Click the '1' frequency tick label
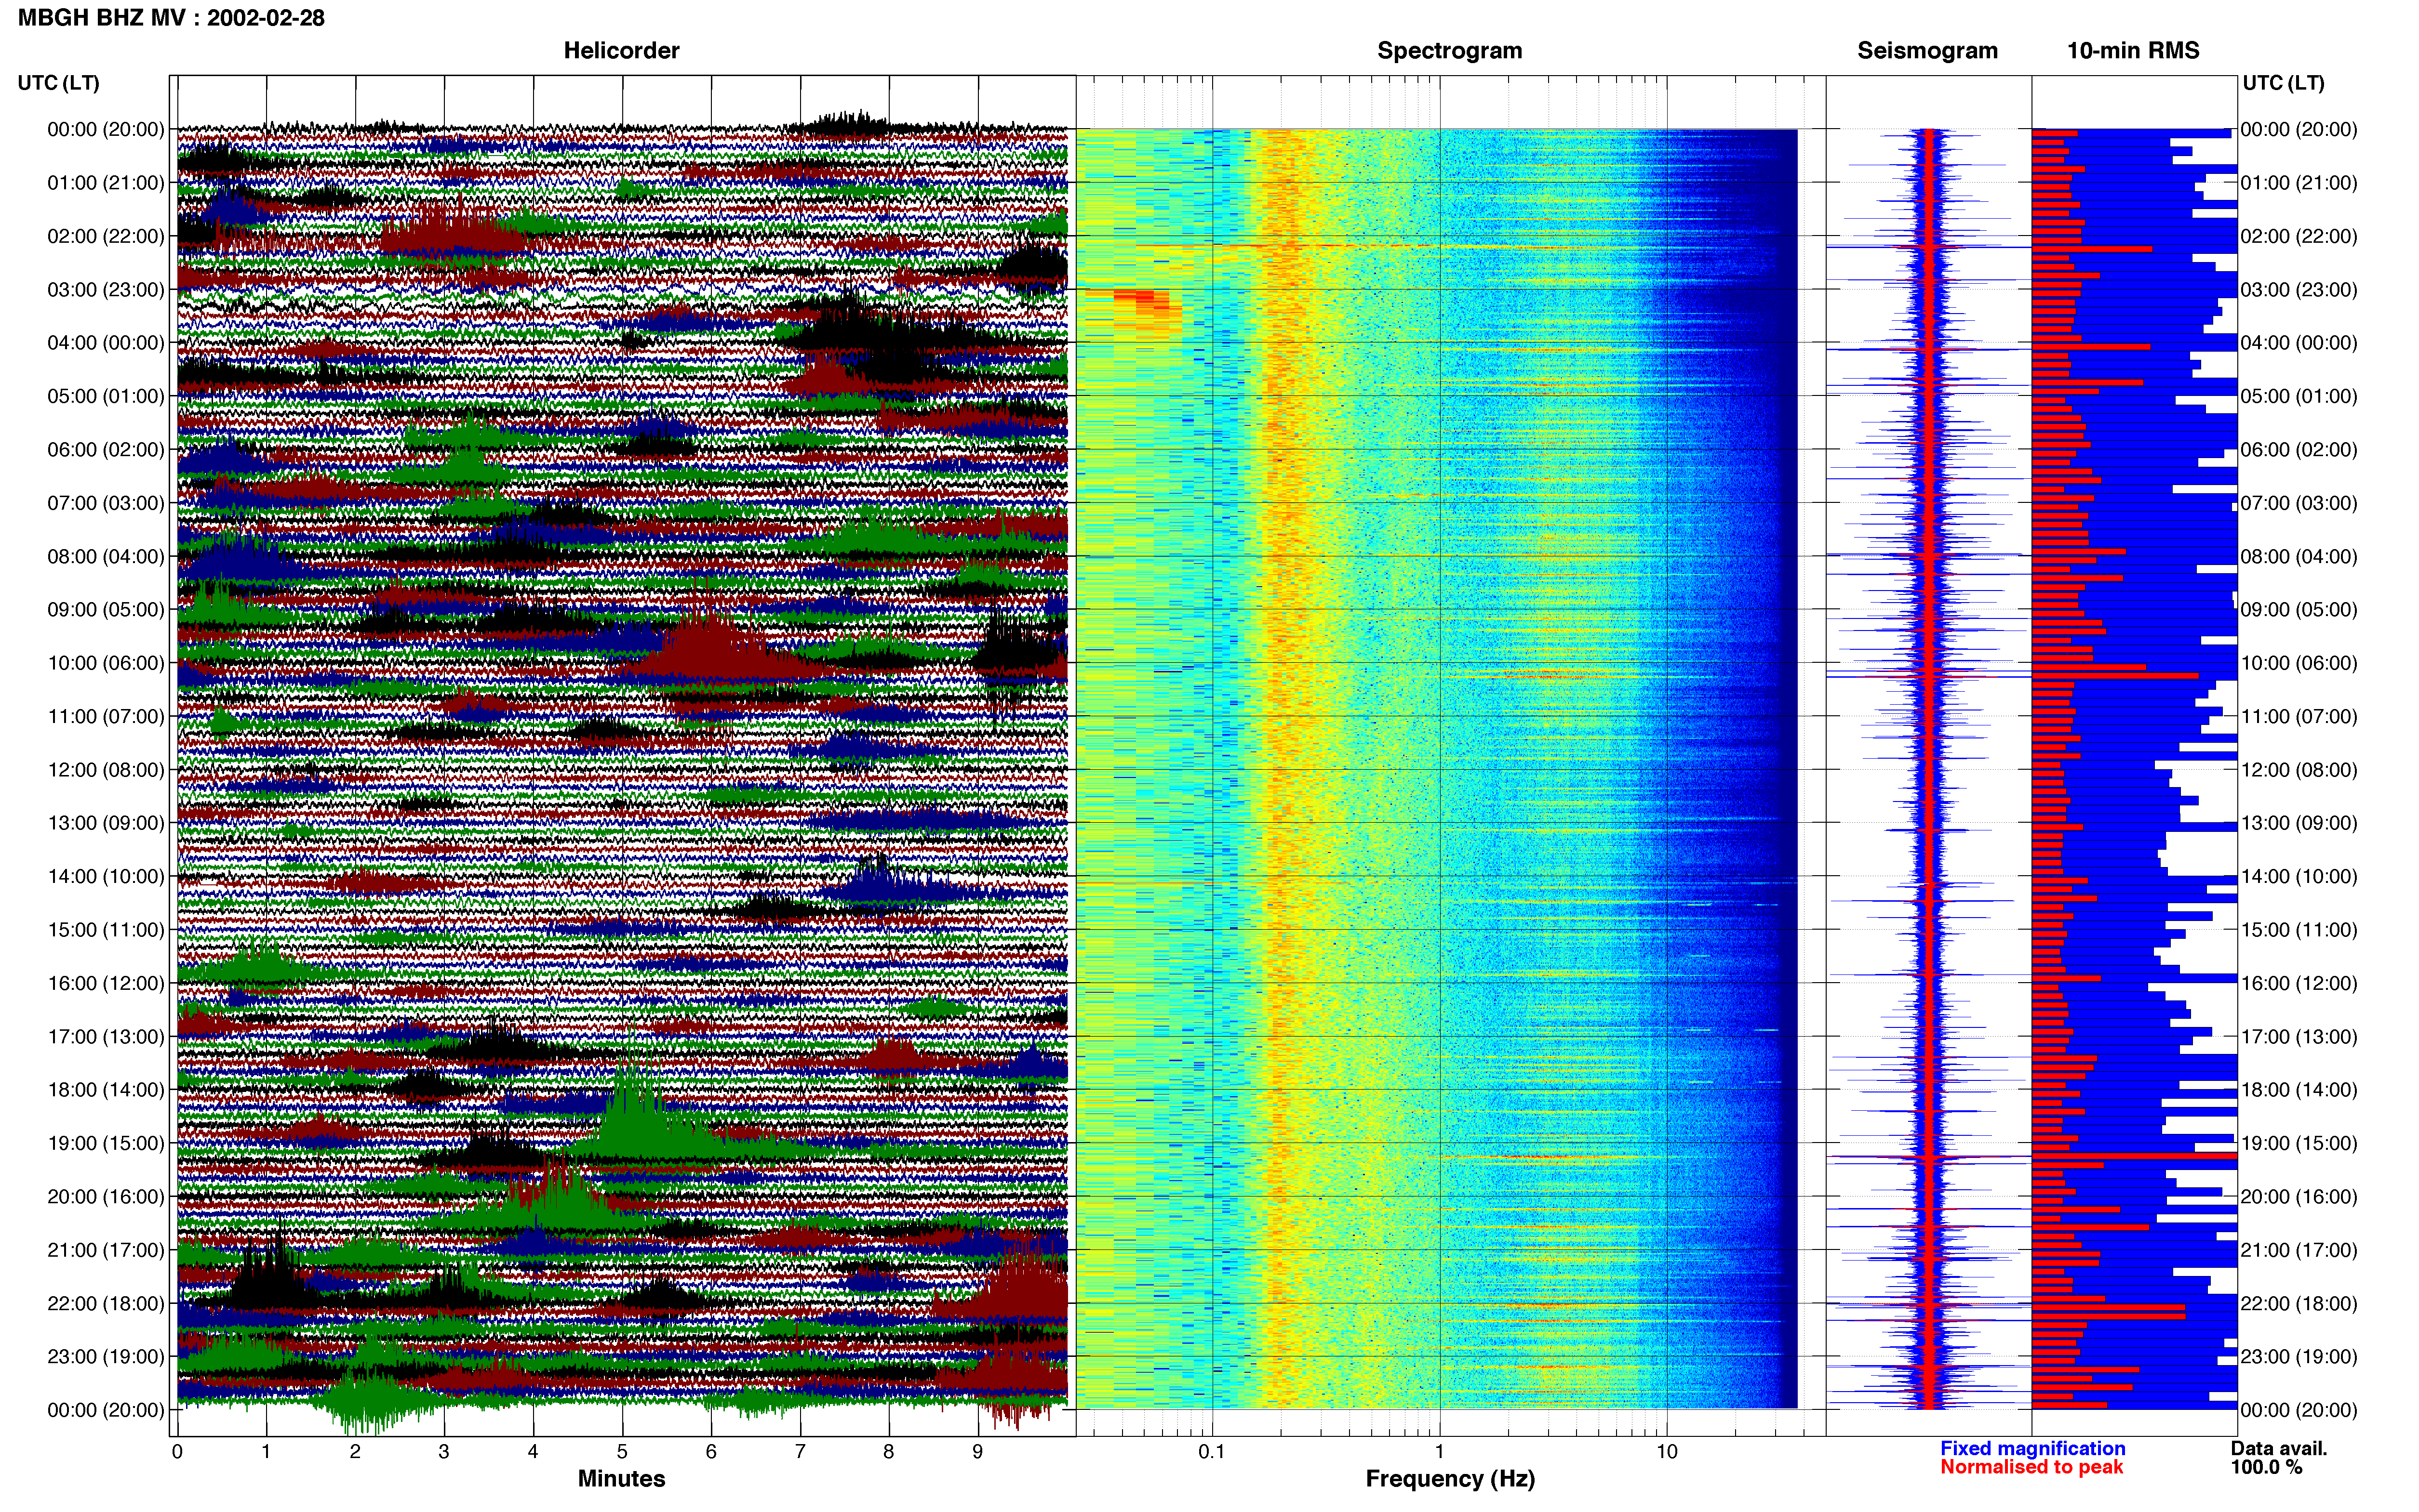 point(1440,1451)
